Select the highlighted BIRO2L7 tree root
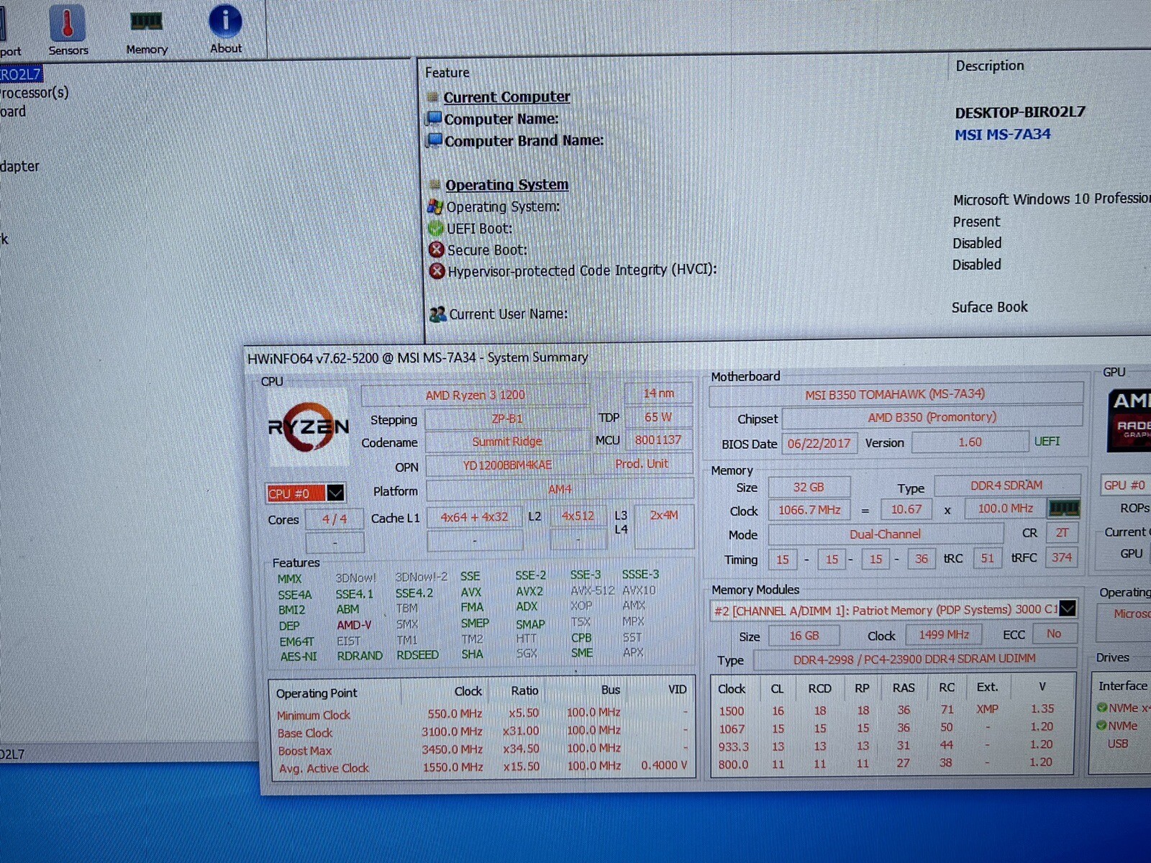This screenshot has width=1151, height=863. (21, 74)
